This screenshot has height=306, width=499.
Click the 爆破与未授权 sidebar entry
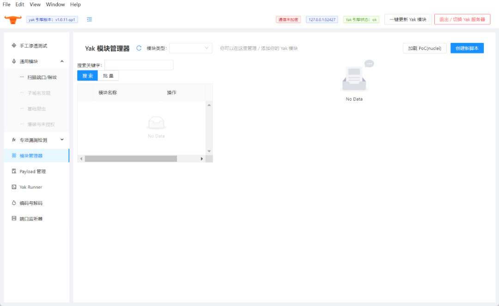pyautogui.click(x=37, y=124)
